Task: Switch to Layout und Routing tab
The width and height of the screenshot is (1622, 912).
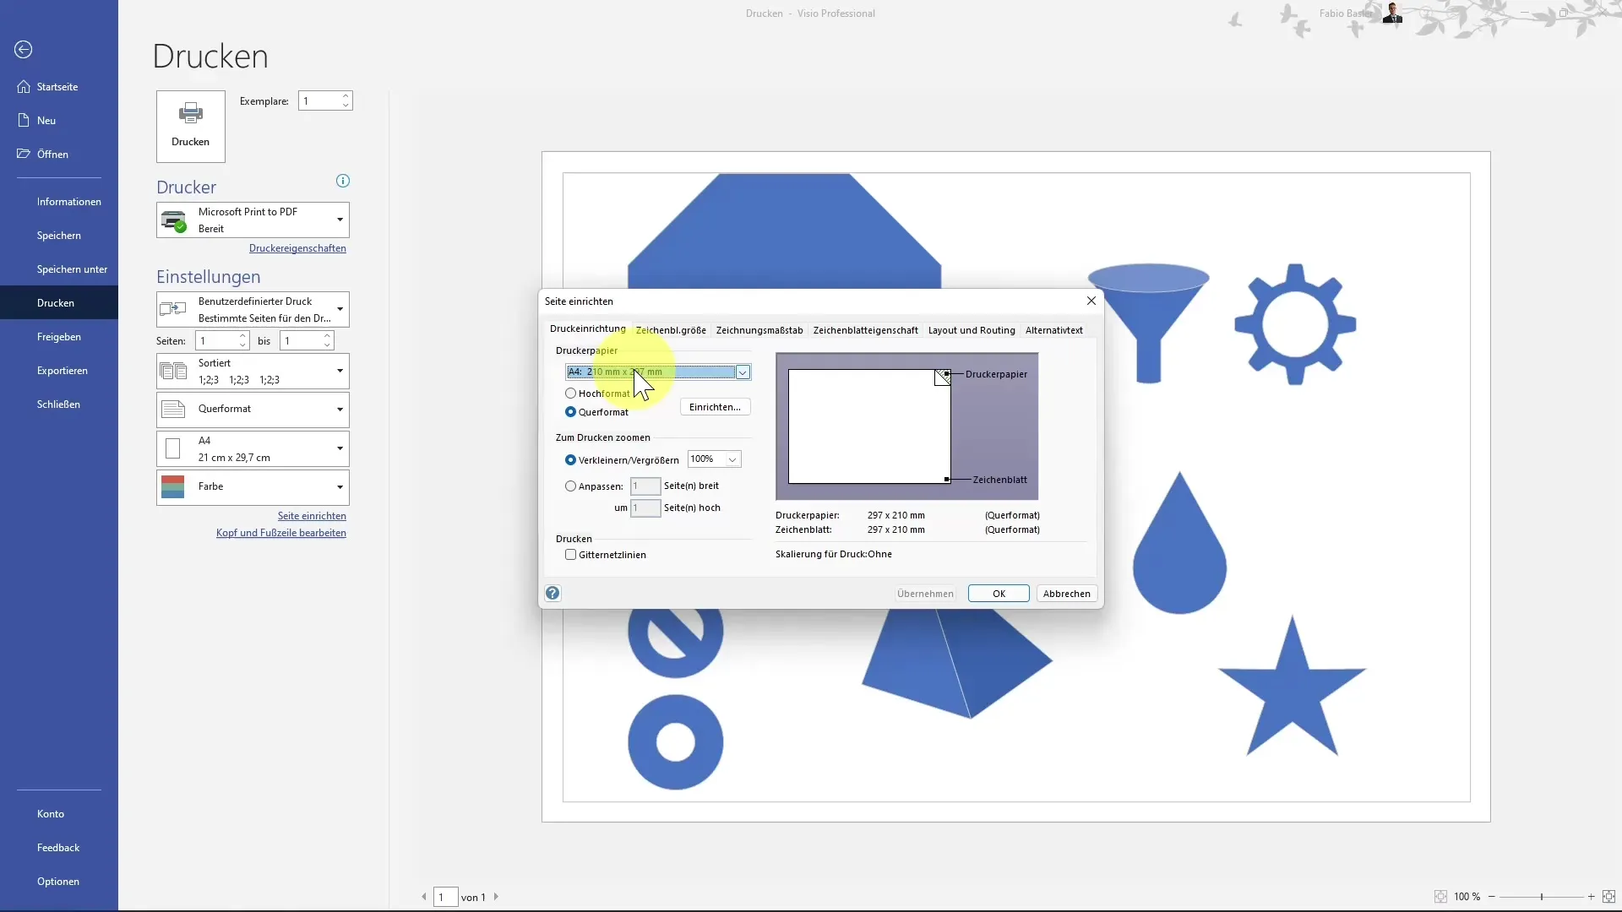Action: tap(972, 330)
